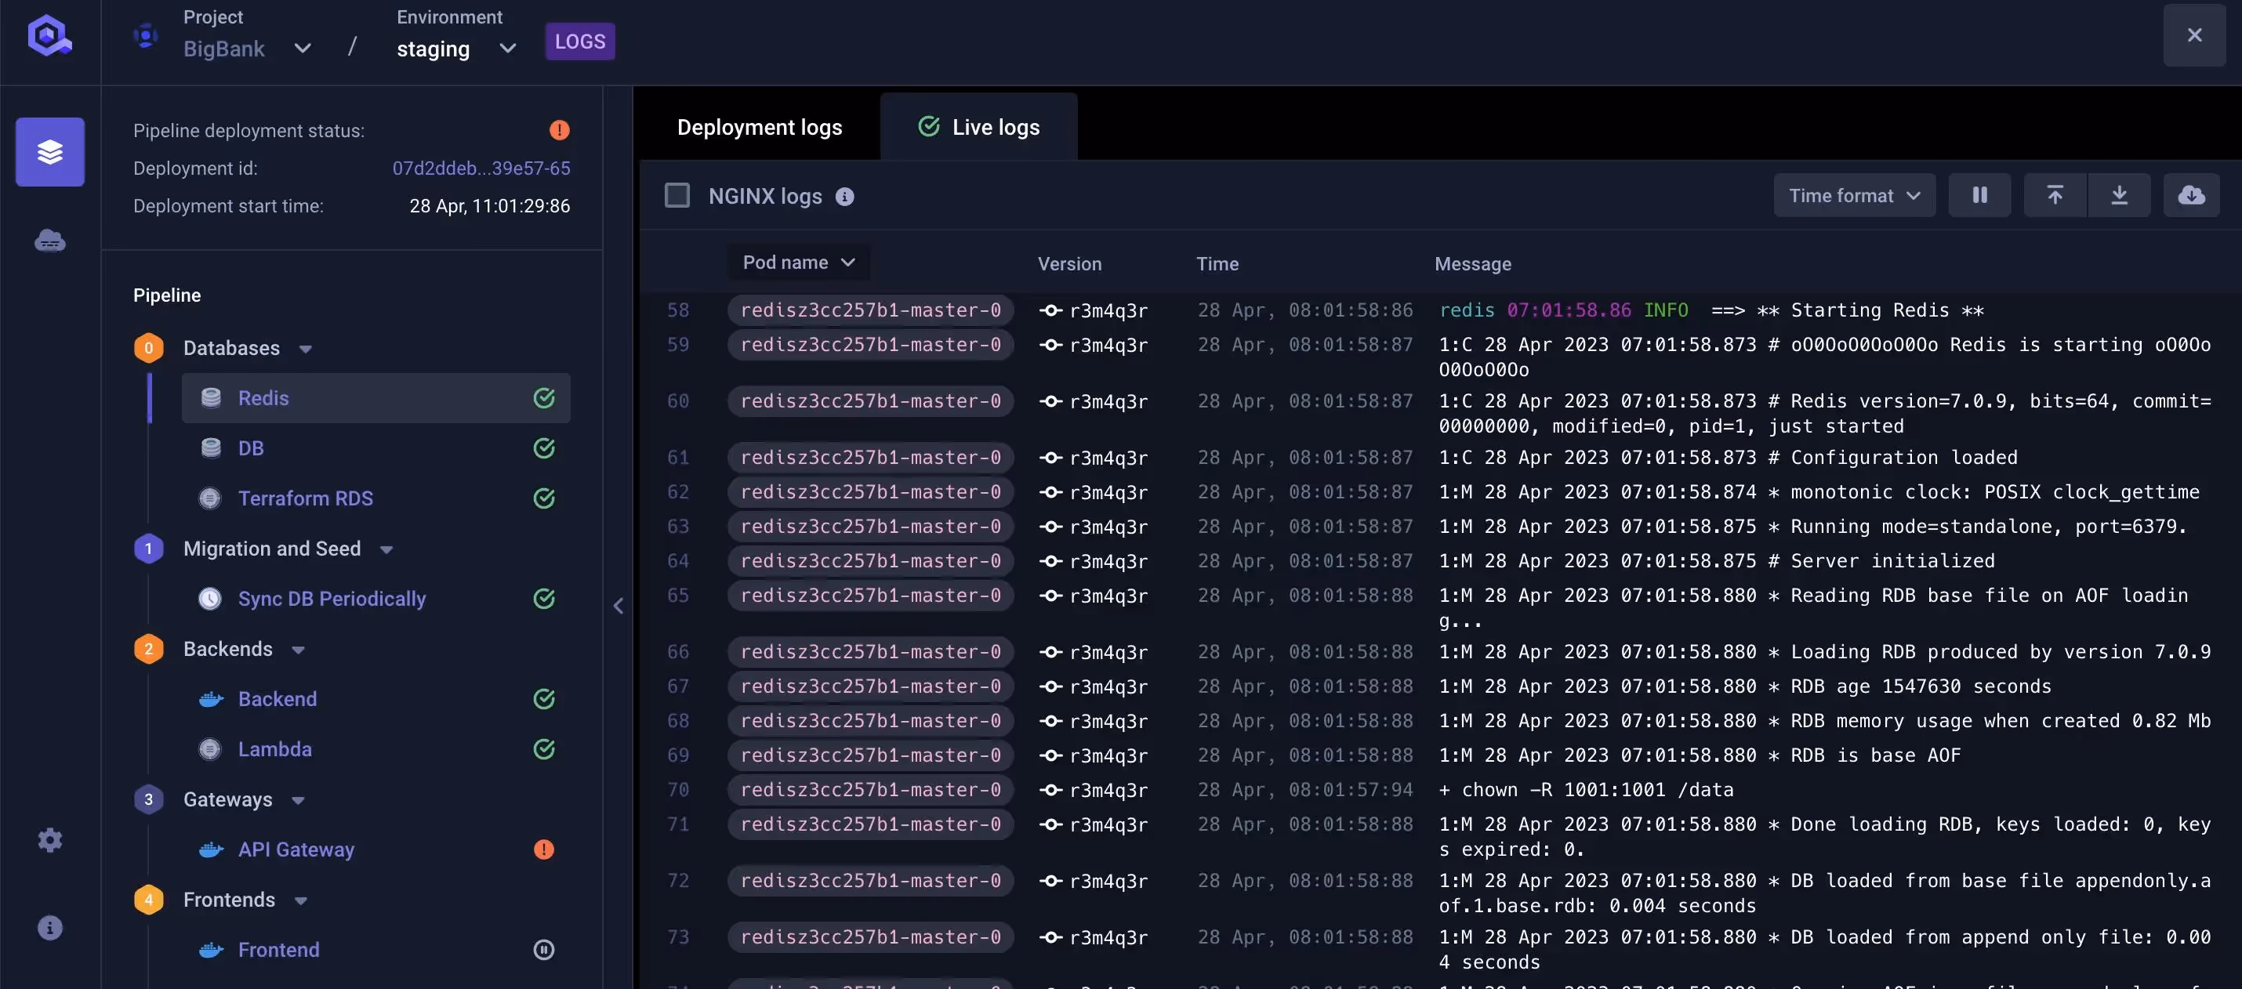Collapse the Databases pipeline section
Viewport: 2242px width, 989px height.
306,347
